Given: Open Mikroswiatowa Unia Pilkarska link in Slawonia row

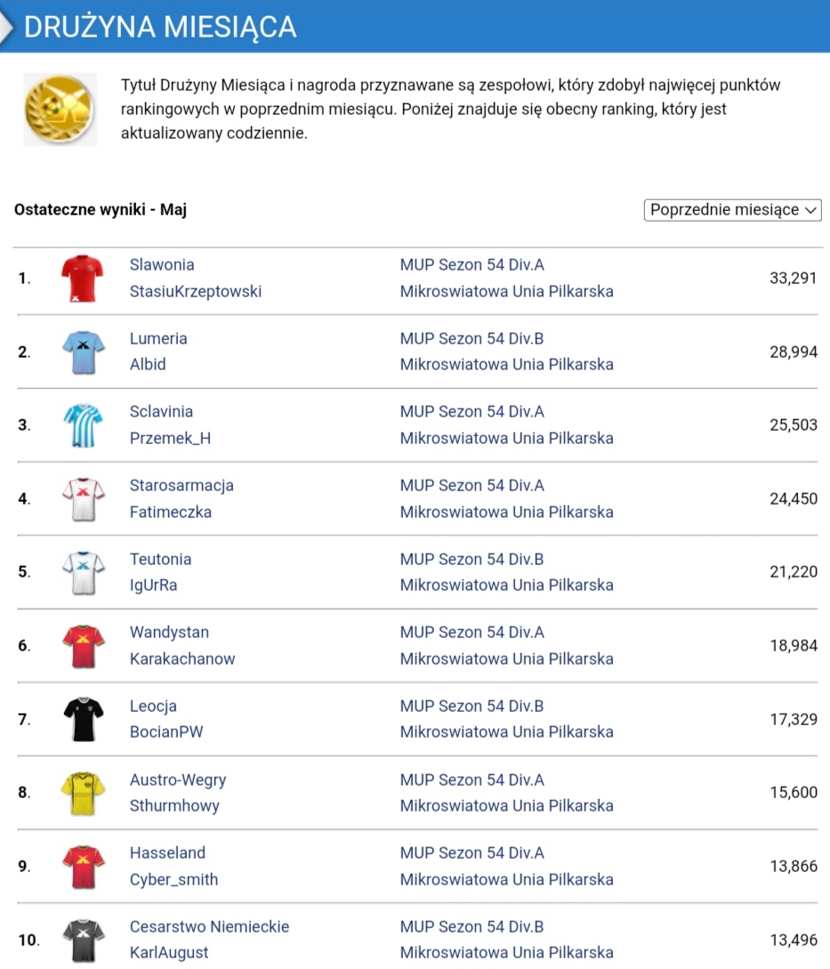Looking at the screenshot, I should coord(506,291).
